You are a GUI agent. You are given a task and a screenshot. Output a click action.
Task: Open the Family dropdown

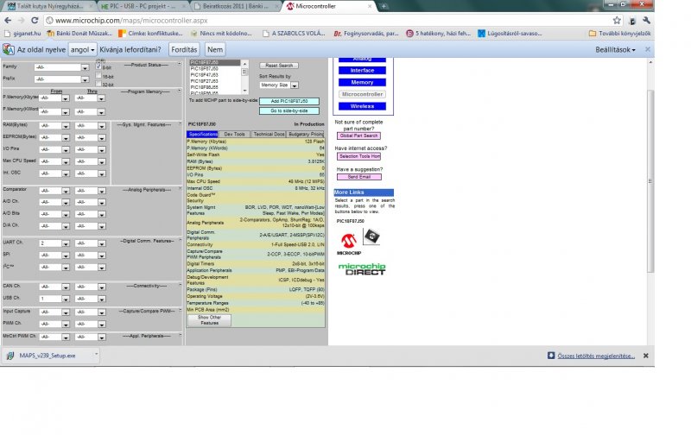(x=61, y=67)
